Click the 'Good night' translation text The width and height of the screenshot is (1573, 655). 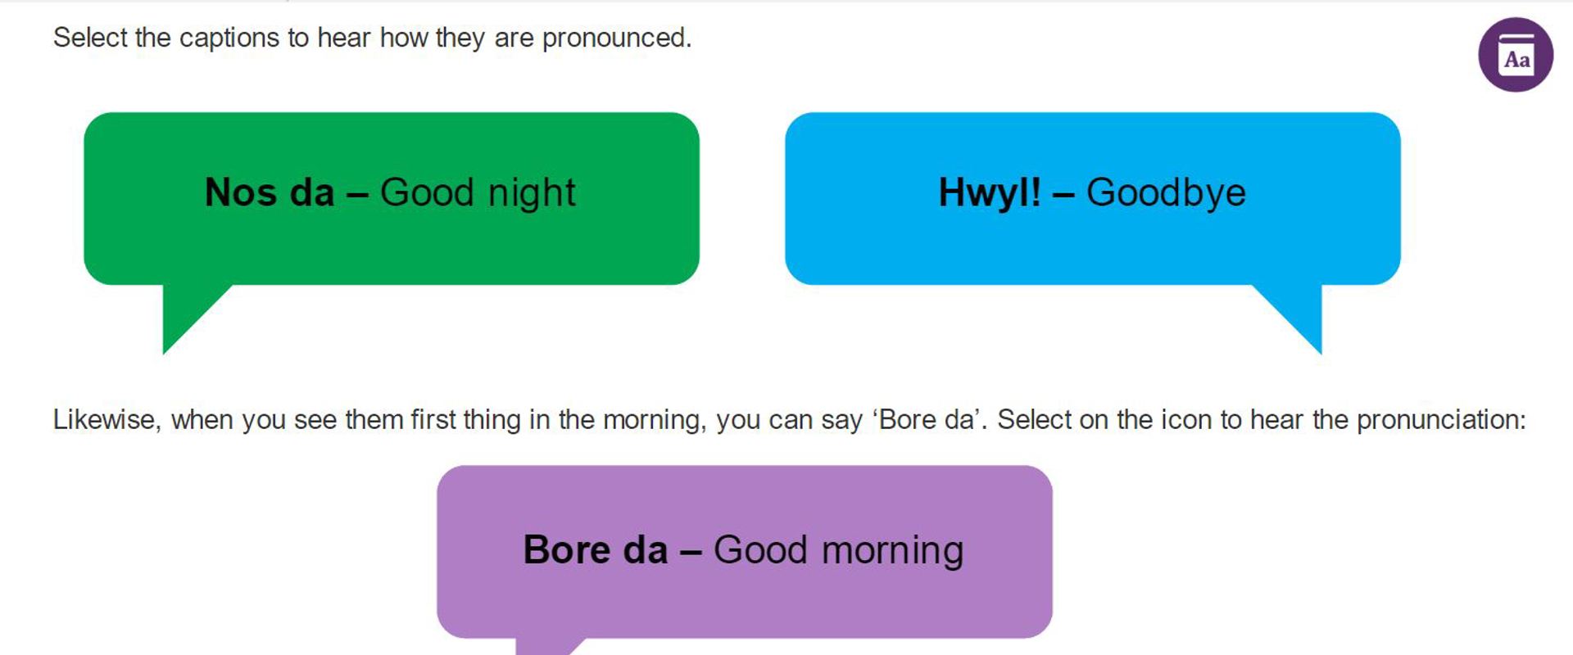[x=478, y=193]
